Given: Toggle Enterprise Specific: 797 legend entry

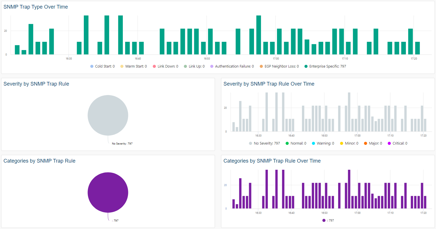Looking at the screenshot, I should point(325,66).
